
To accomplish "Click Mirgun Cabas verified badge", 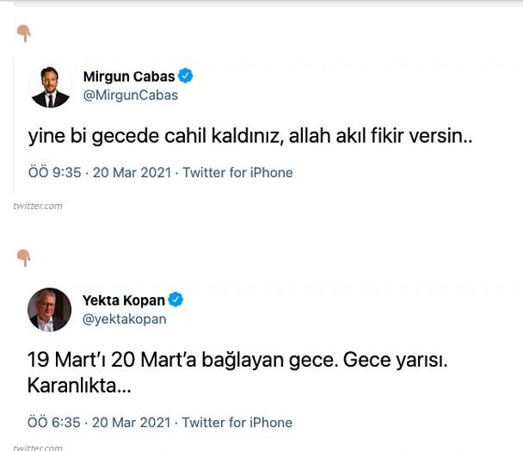I will coord(186,76).
